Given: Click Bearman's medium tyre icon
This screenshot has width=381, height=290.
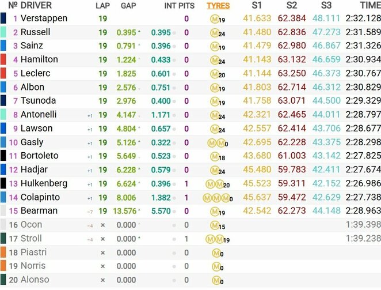Looking at the screenshot, I should pyautogui.click(x=214, y=211).
